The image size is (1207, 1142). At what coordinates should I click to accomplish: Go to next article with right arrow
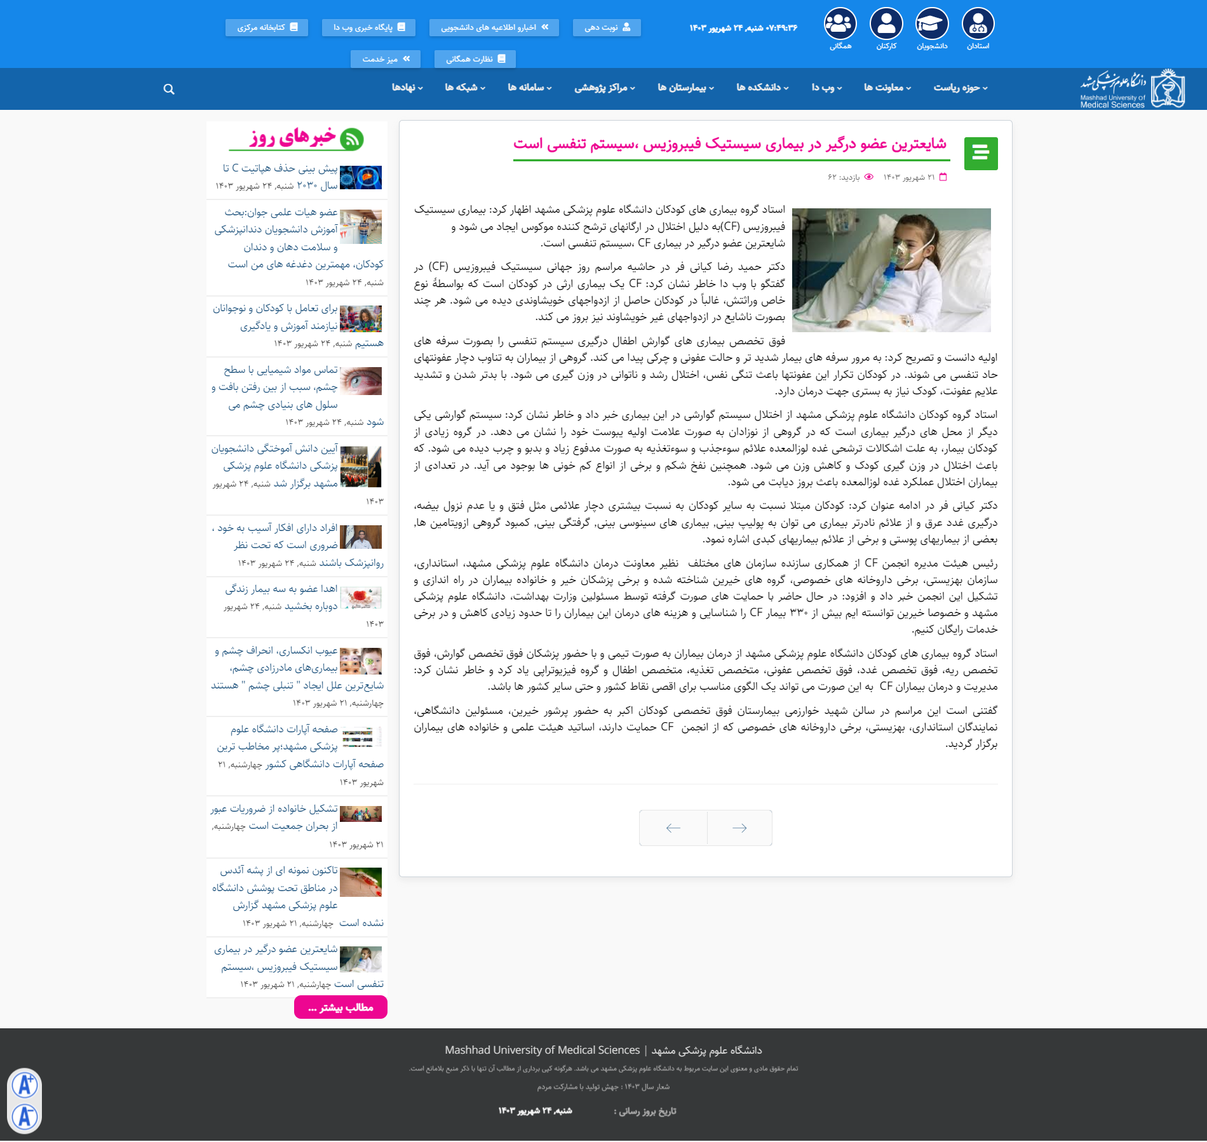click(x=739, y=828)
